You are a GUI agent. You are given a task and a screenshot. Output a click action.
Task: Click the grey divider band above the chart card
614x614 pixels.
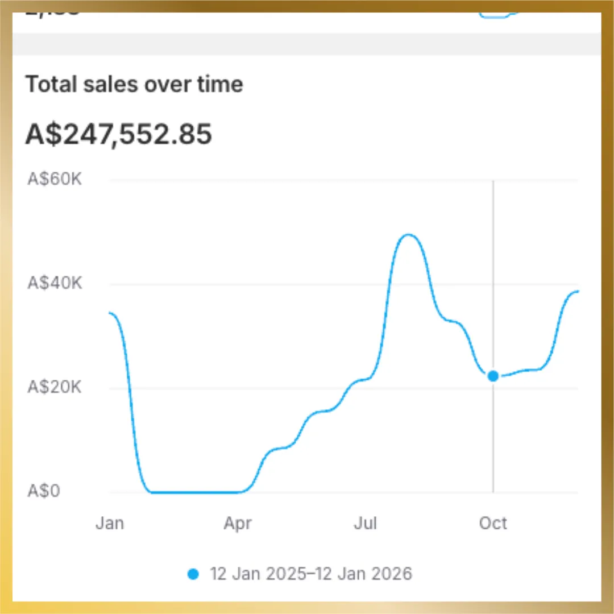click(307, 44)
